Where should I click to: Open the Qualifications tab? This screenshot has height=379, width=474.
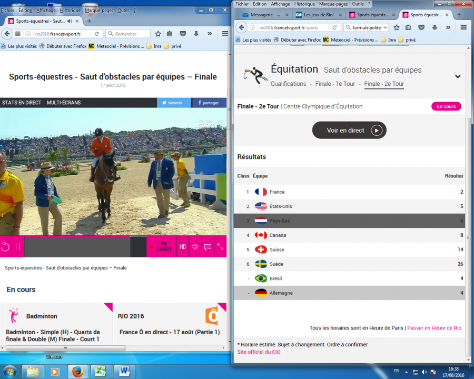[288, 84]
